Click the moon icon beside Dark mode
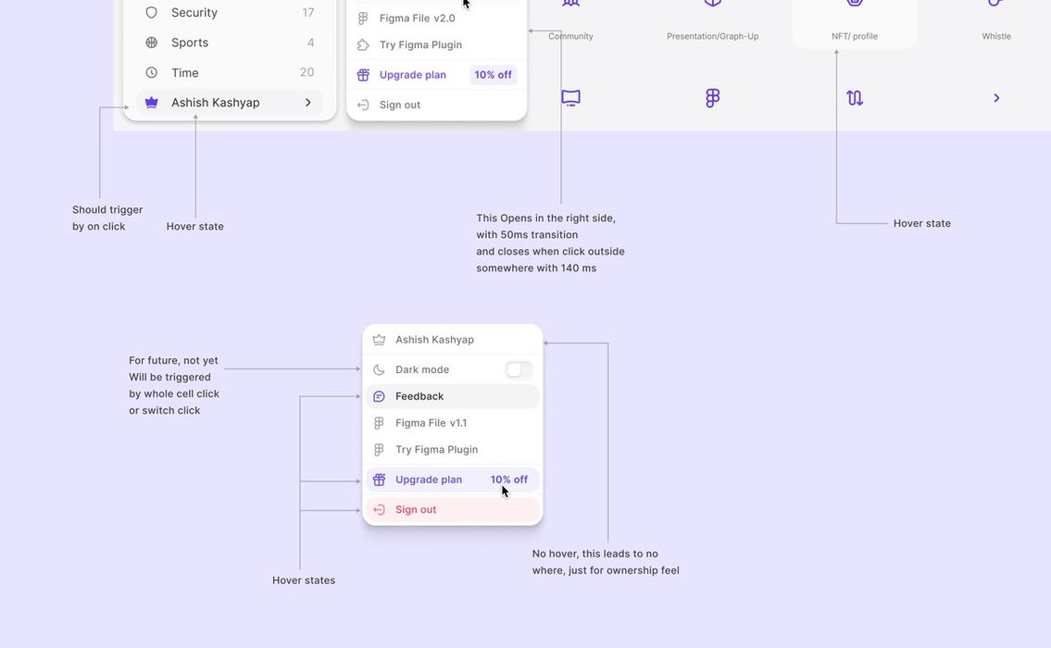Screen dimensions: 1051x648 coord(379,369)
